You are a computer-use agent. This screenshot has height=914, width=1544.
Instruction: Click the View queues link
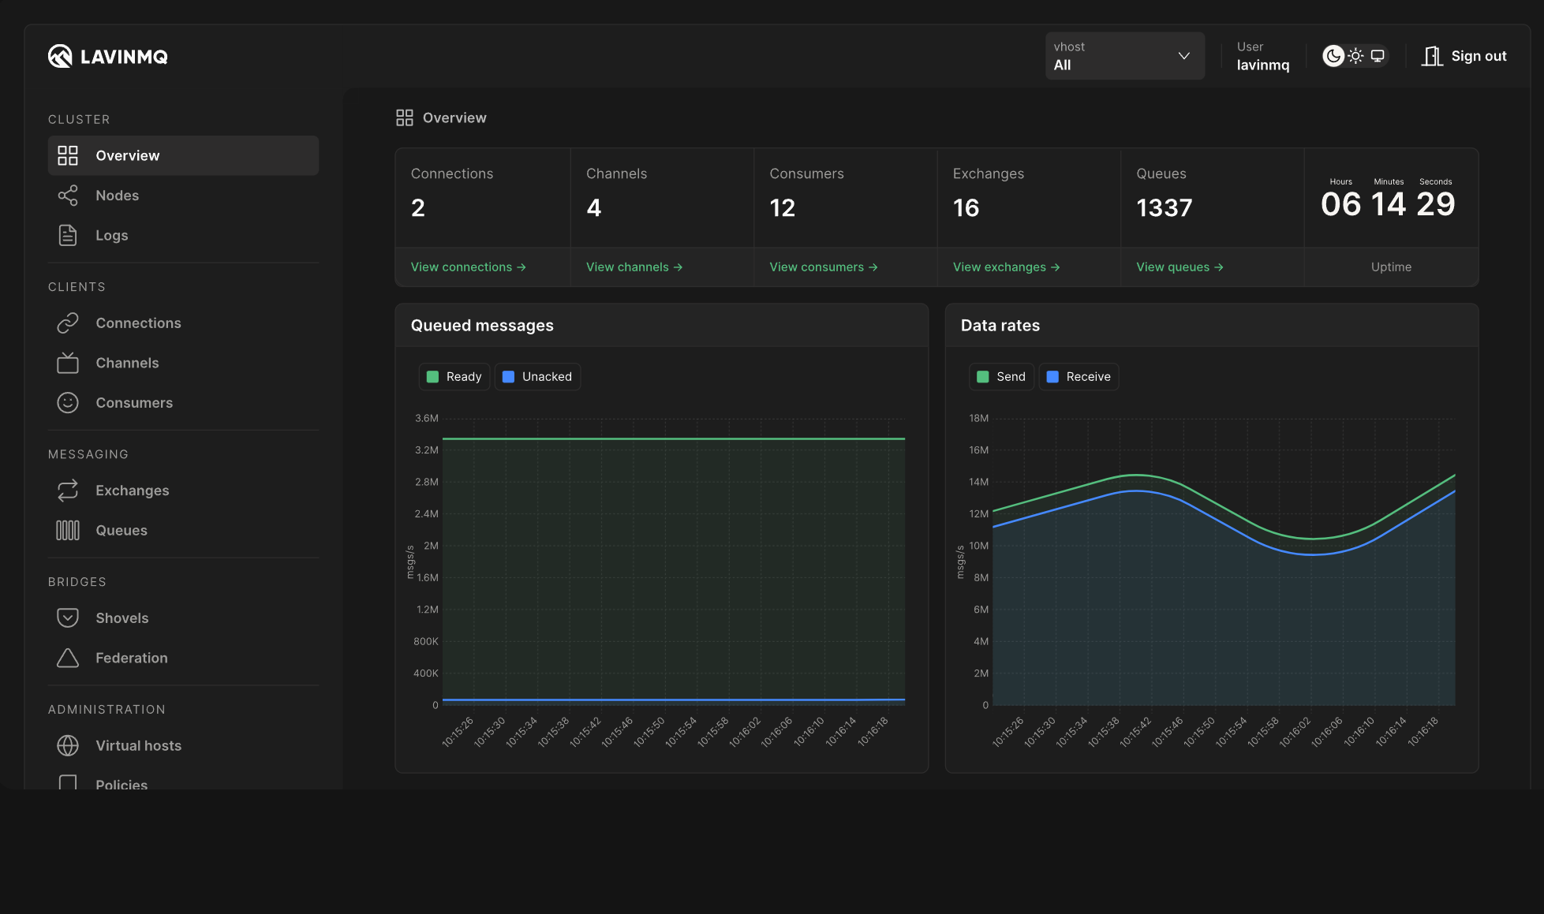[1179, 267]
